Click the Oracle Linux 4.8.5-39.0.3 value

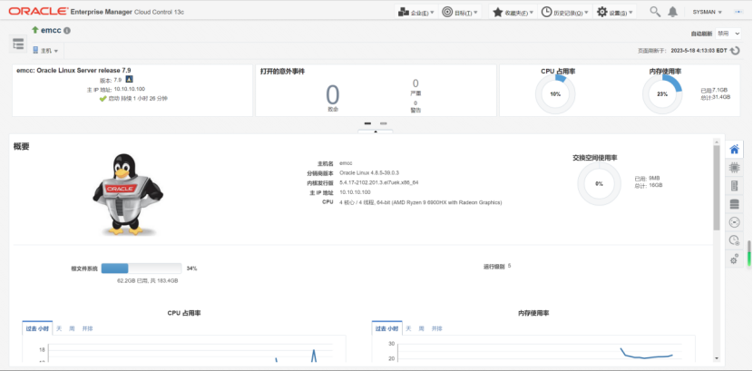369,172
